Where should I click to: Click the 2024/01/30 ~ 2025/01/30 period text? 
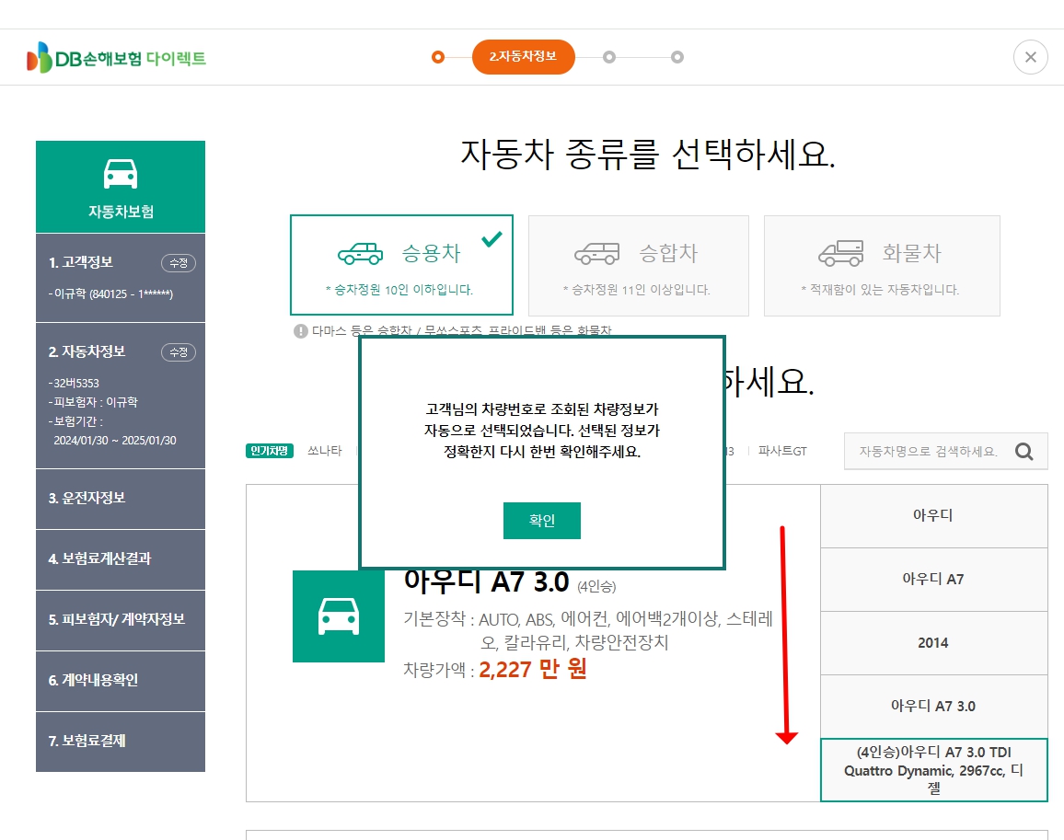[115, 441]
